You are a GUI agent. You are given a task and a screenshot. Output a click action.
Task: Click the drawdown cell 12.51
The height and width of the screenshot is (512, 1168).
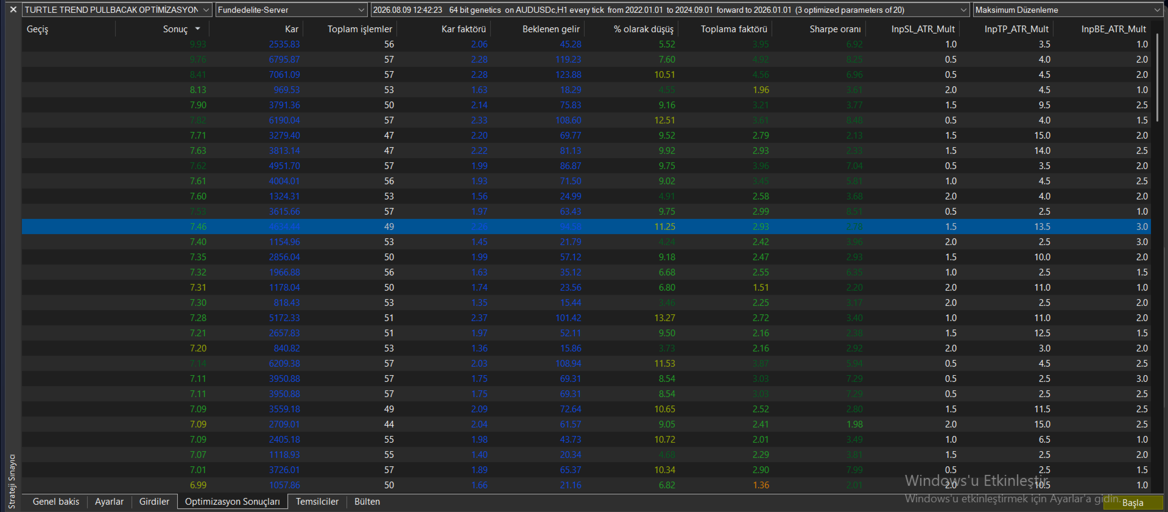pos(664,120)
